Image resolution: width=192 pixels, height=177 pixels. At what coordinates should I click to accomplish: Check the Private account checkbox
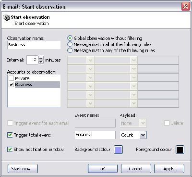[x=11, y=78]
